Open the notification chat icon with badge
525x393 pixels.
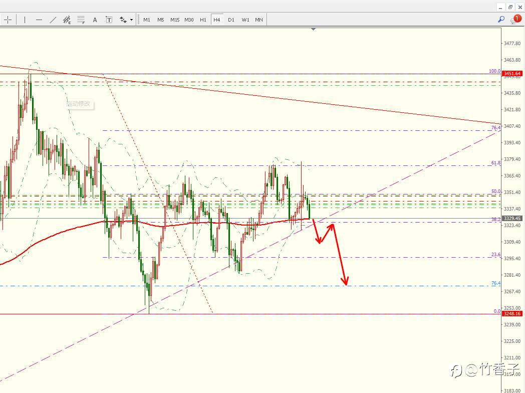click(515, 20)
